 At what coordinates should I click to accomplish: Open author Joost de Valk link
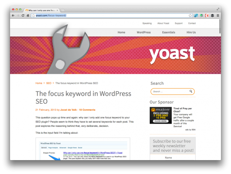[69, 110]
